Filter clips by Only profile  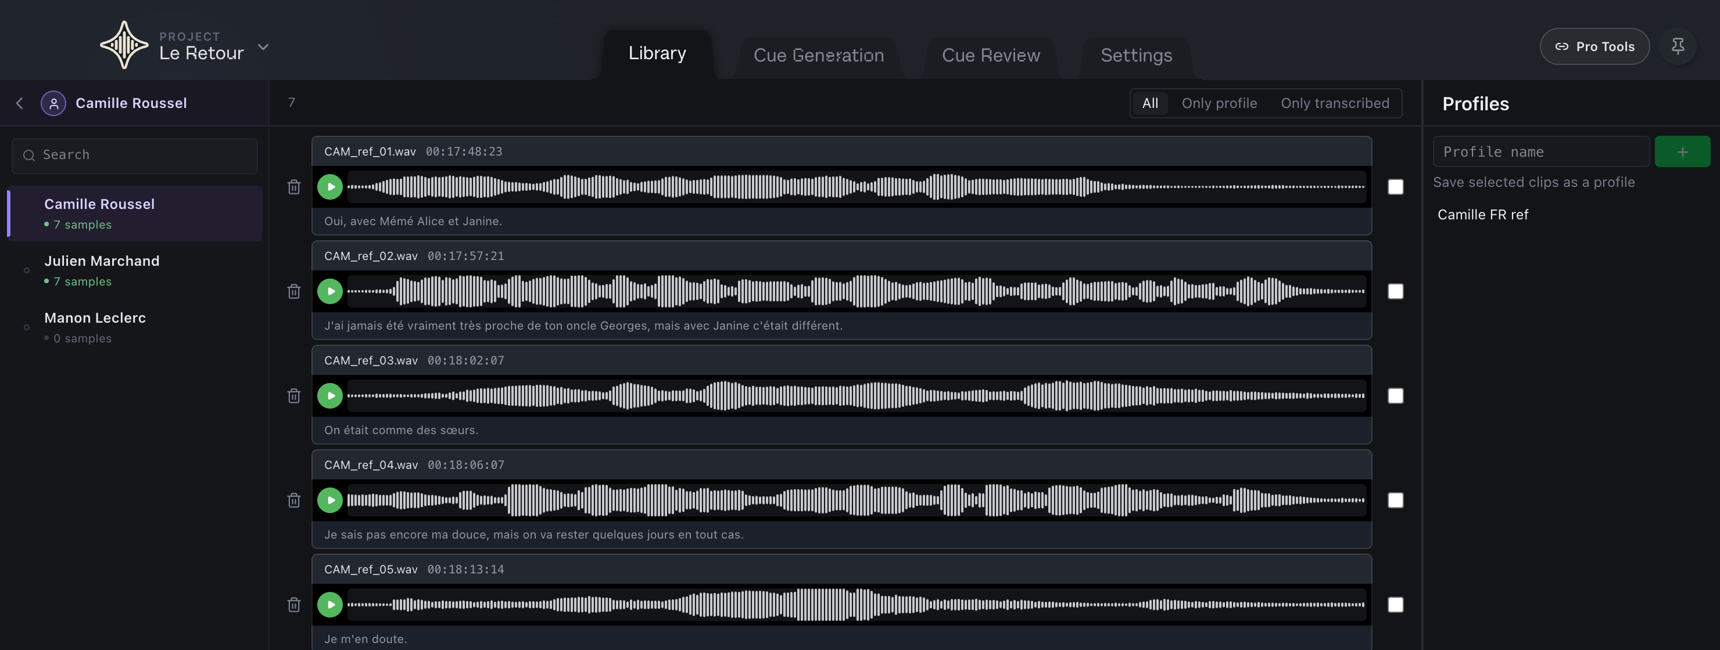(x=1219, y=103)
